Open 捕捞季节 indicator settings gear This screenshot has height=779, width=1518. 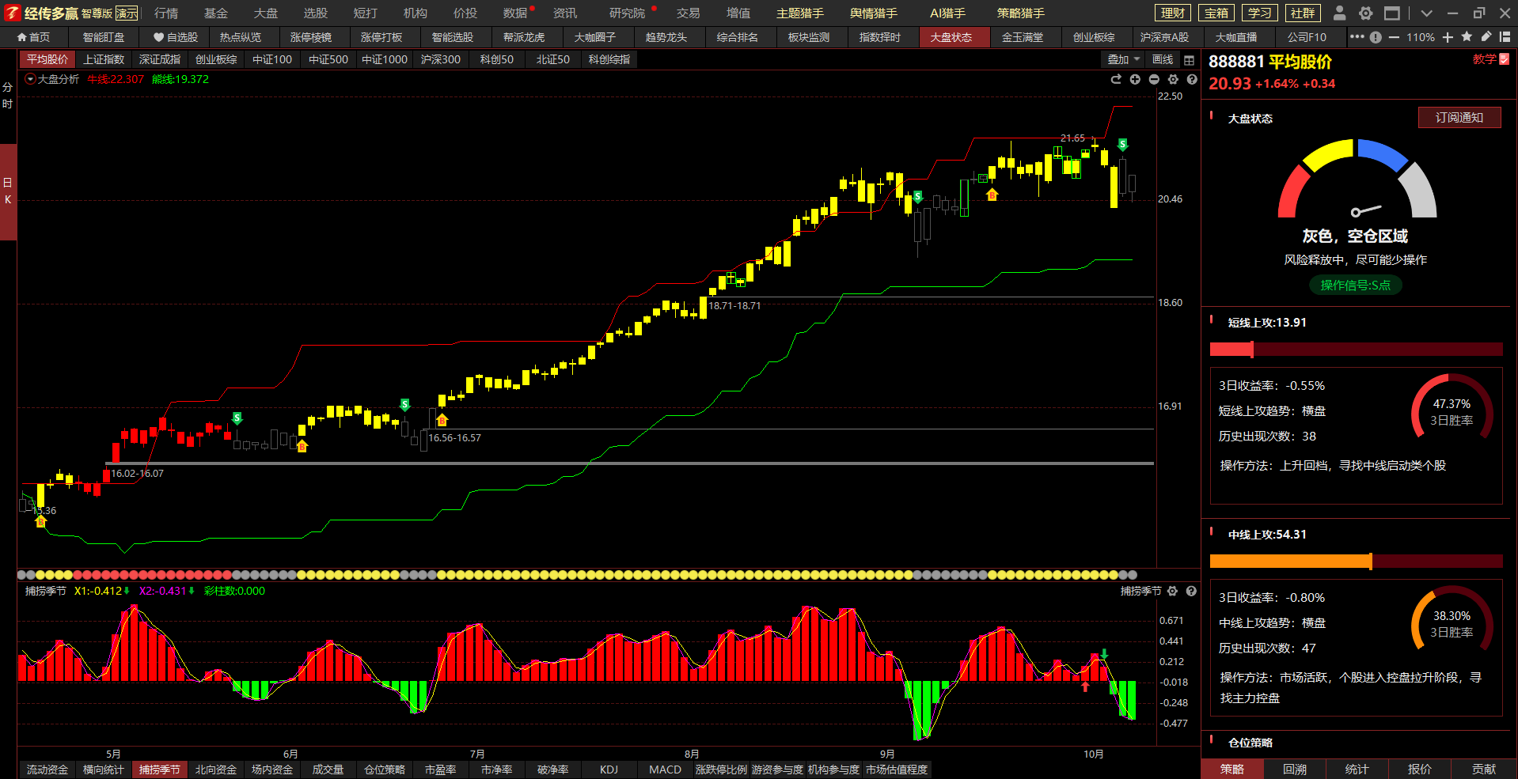coord(1172,591)
